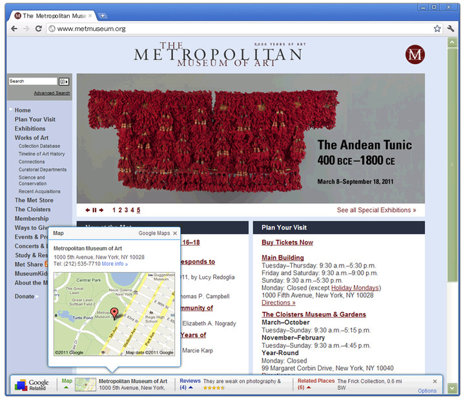The height and width of the screenshot is (401, 465).
Task: Pause the exhibition slideshow
Action: click(94, 210)
